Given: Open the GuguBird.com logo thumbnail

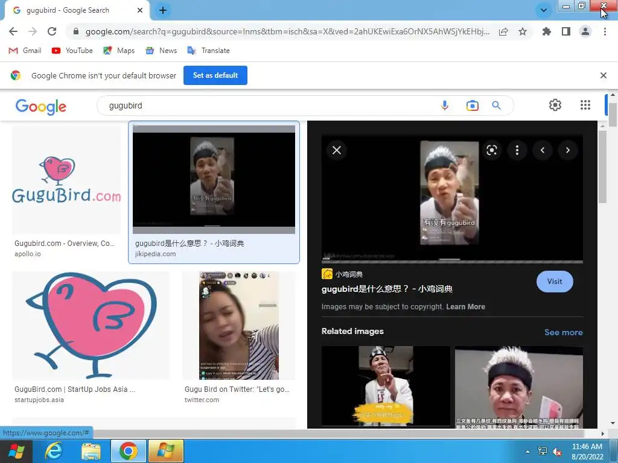Looking at the screenshot, I should (66, 180).
